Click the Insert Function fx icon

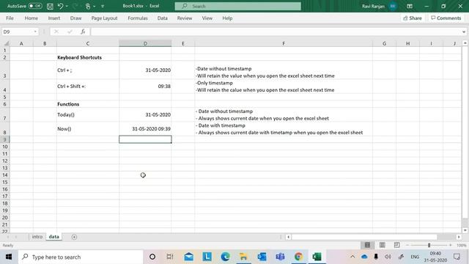point(83,32)
